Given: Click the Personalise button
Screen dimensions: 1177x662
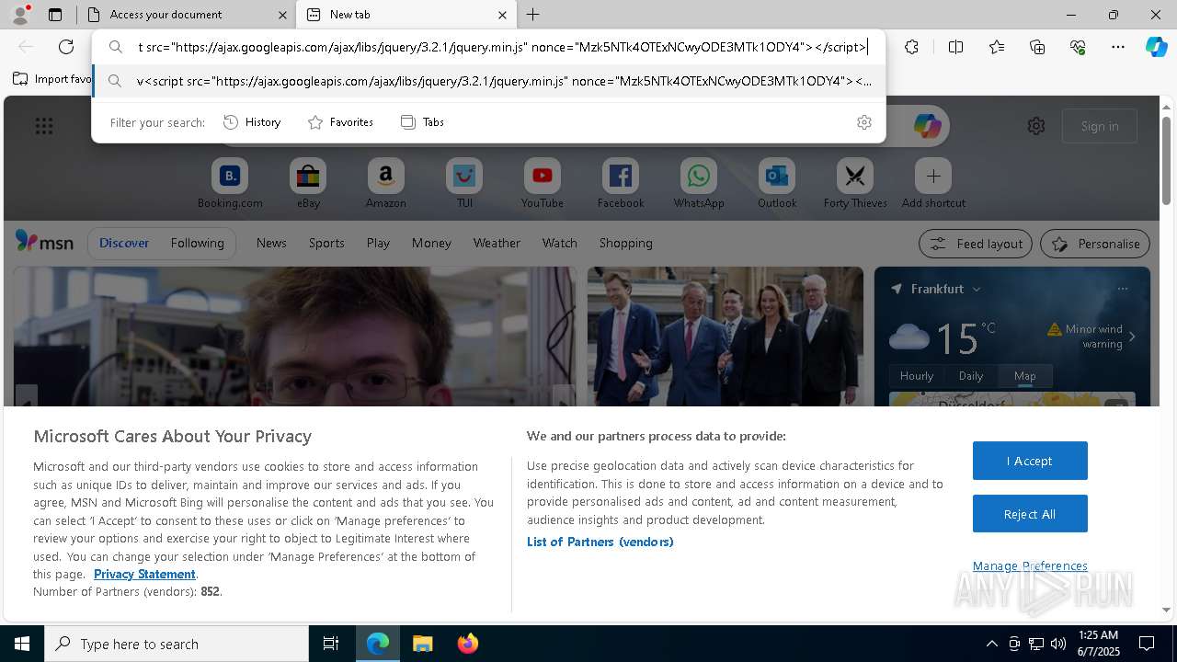Looking at the screenshot, I should tap(1095, 244).
